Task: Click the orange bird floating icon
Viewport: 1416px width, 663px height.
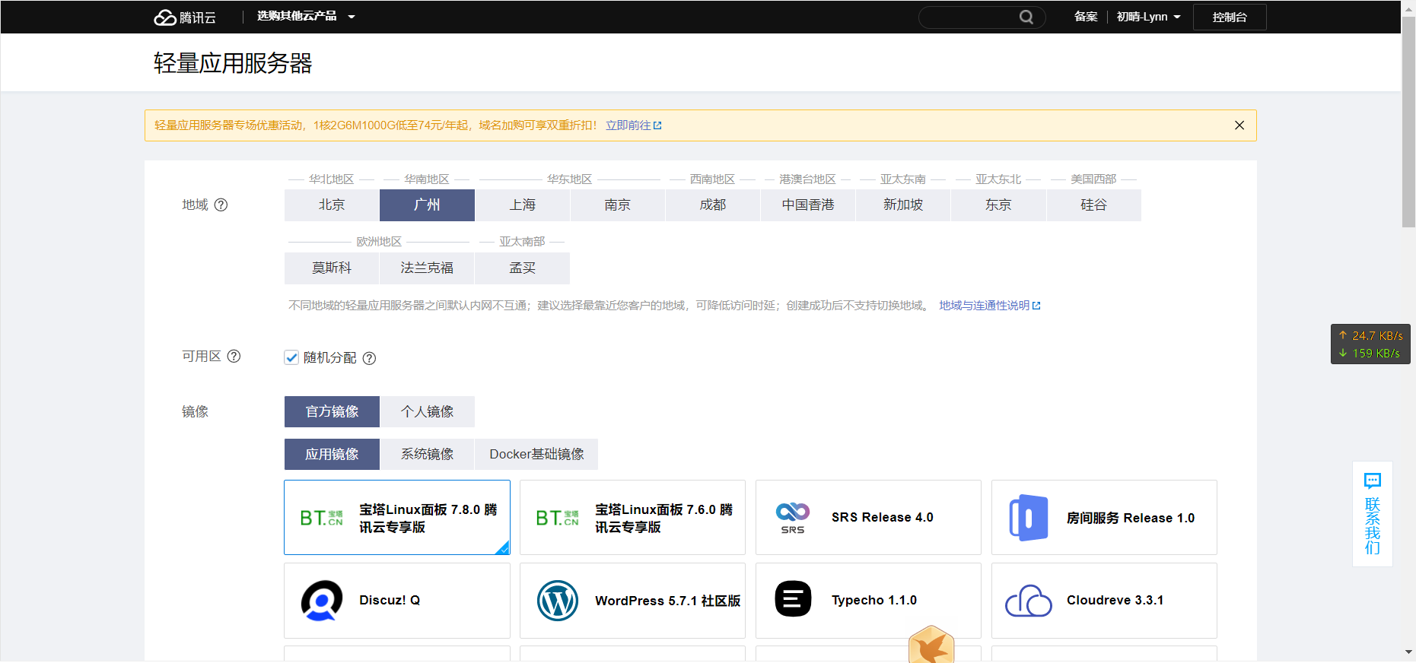Action: pyautogui.click(x=931, y=644)
